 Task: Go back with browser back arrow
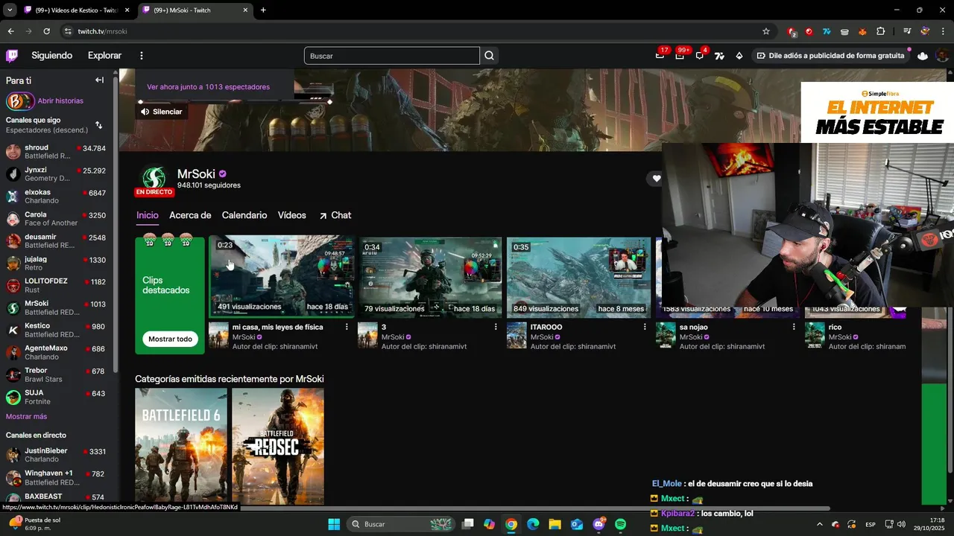pyautogui.click(x=10, y=31)
